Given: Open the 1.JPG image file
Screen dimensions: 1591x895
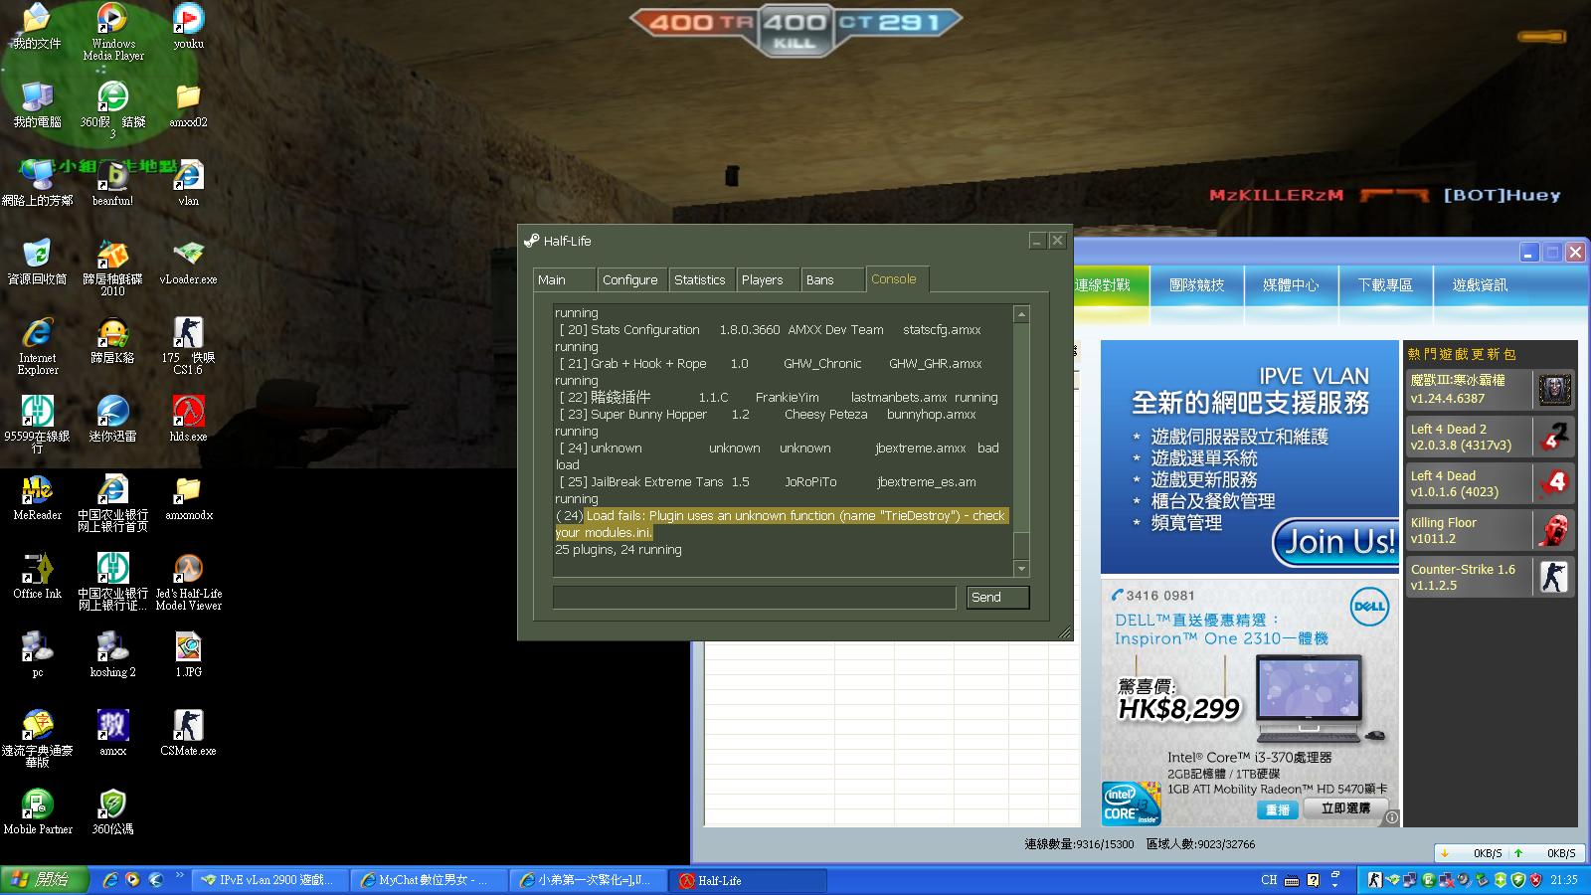Looking at the screenshot, I should [188, 654].
